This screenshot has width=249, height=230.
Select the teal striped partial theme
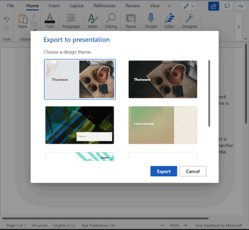tap(79, 156)
